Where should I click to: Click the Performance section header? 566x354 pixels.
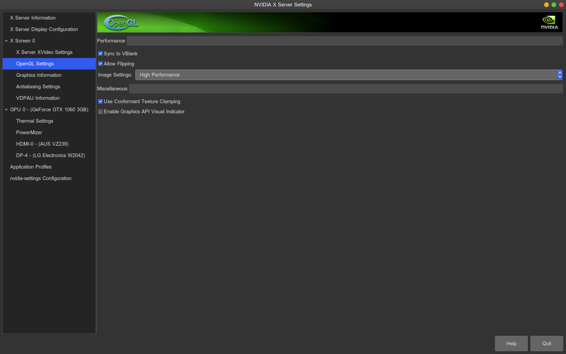pos(111,41)
